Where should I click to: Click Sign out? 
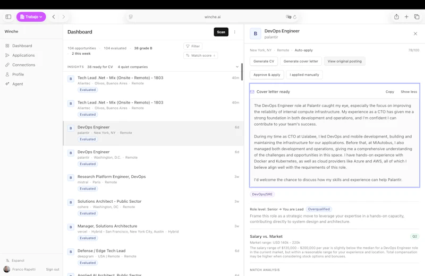53,270
